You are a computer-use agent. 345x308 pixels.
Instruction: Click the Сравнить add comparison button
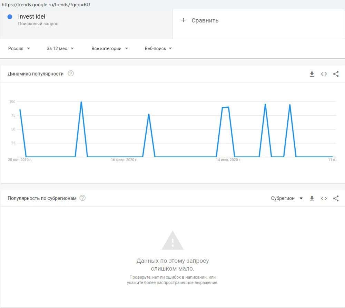tap(200, 20)
